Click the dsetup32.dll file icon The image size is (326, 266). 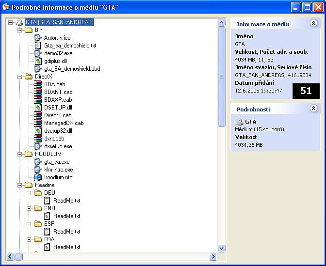[38, 131]
